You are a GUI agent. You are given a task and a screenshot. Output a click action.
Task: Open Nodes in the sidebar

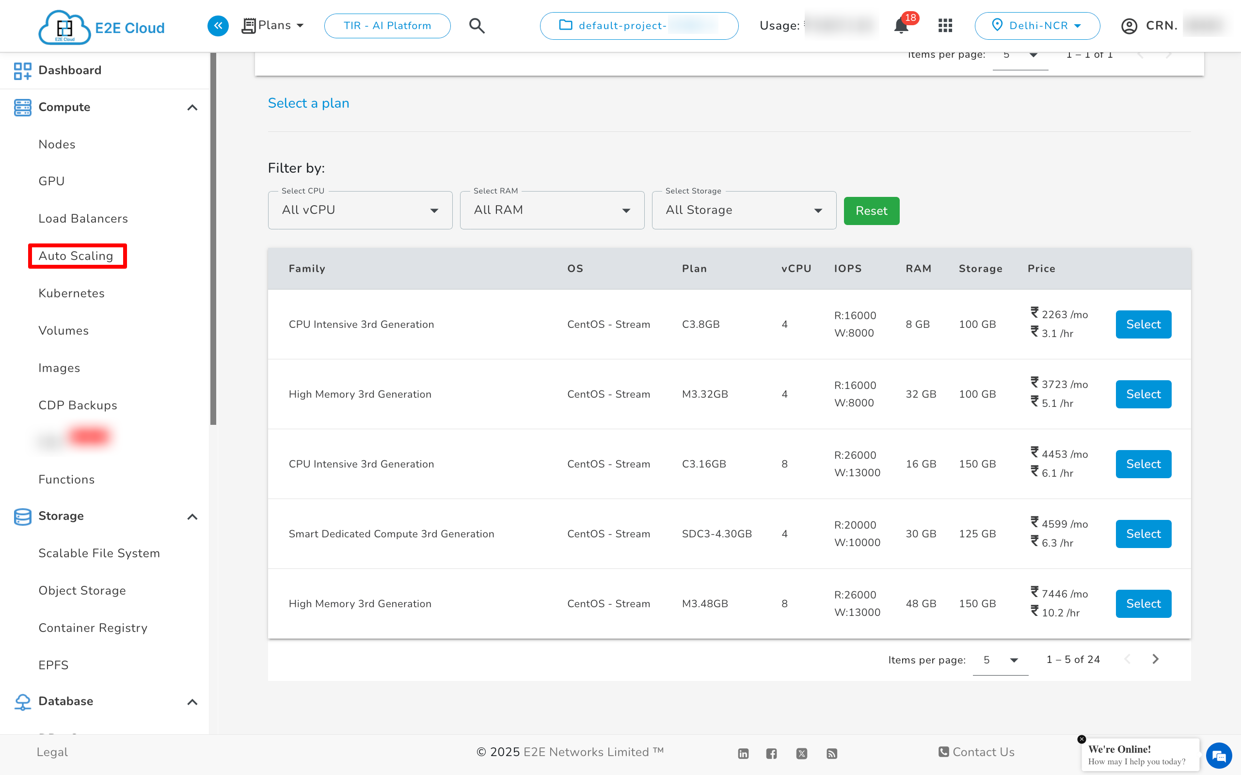(x=57, y=145)
